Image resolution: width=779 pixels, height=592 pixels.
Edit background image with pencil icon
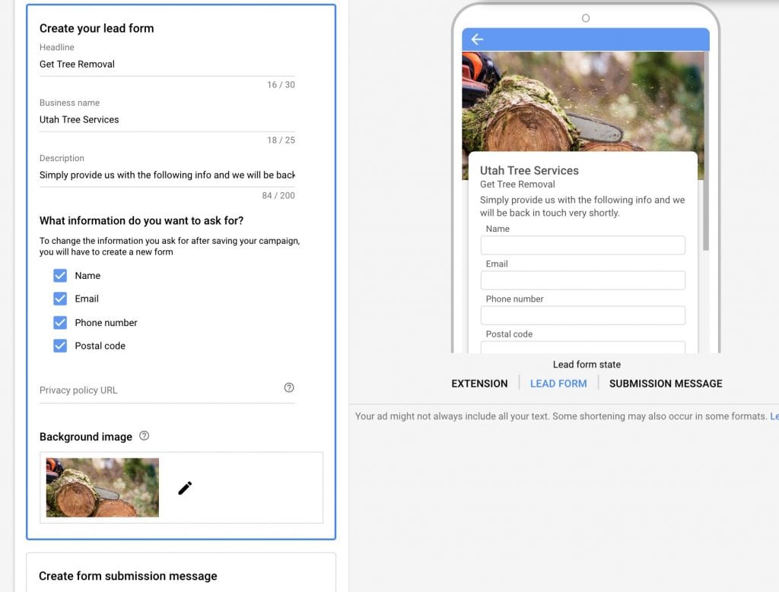coord(185,488)
